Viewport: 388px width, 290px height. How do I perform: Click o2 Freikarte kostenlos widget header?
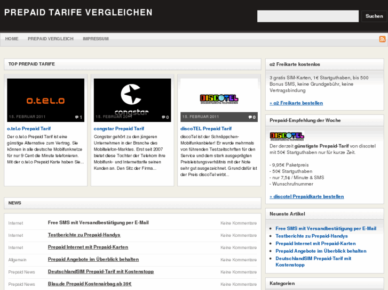[x=324, y=64]
